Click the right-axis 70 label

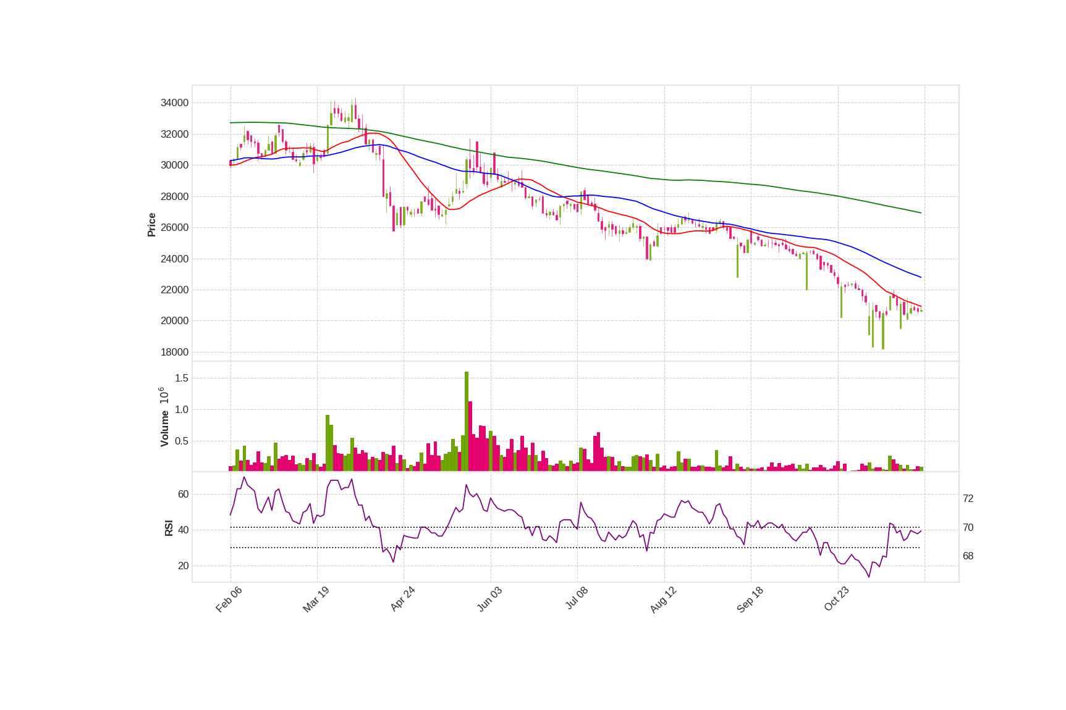pos(968,527)
